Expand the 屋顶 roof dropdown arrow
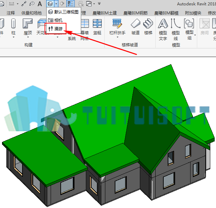 pos(28,37)
